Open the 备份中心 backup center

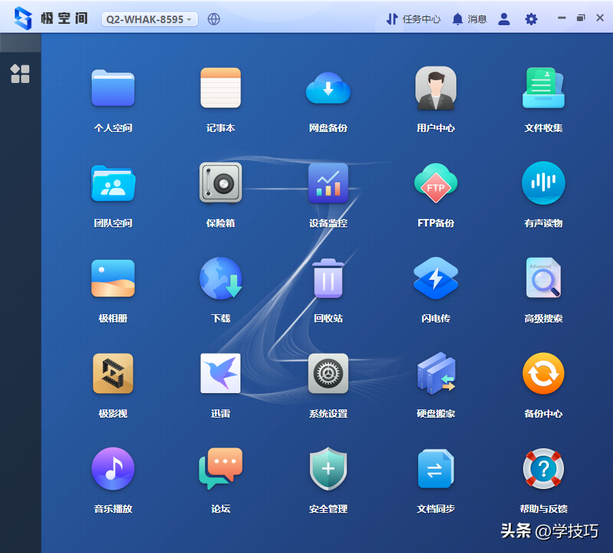(544, 373)
